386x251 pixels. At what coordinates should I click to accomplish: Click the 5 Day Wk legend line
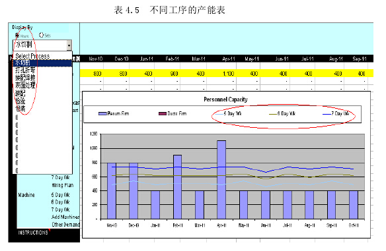coord(219,114)
